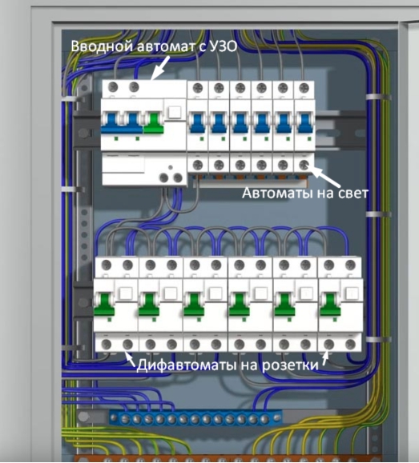Flip the last green difavtomat lever
Viewport: 419px width, 463px height.
point(330,305)
